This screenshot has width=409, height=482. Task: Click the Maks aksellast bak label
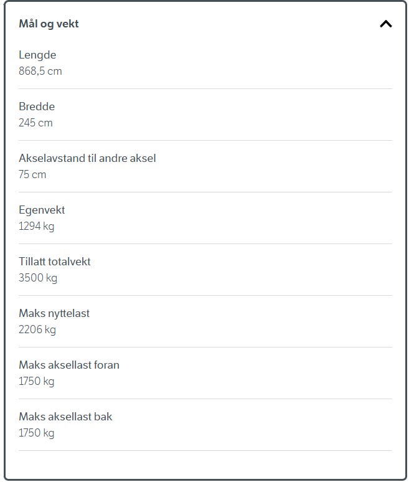(65, 417)
